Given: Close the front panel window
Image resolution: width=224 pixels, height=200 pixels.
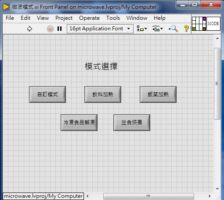Looking at the screenshot, I should tap(211, 5).
